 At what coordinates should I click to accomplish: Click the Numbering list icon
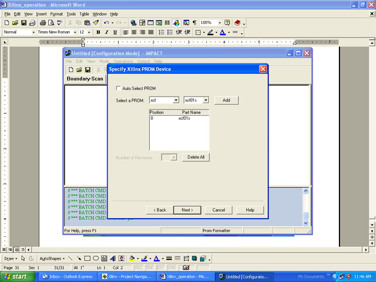pos(161,32)
